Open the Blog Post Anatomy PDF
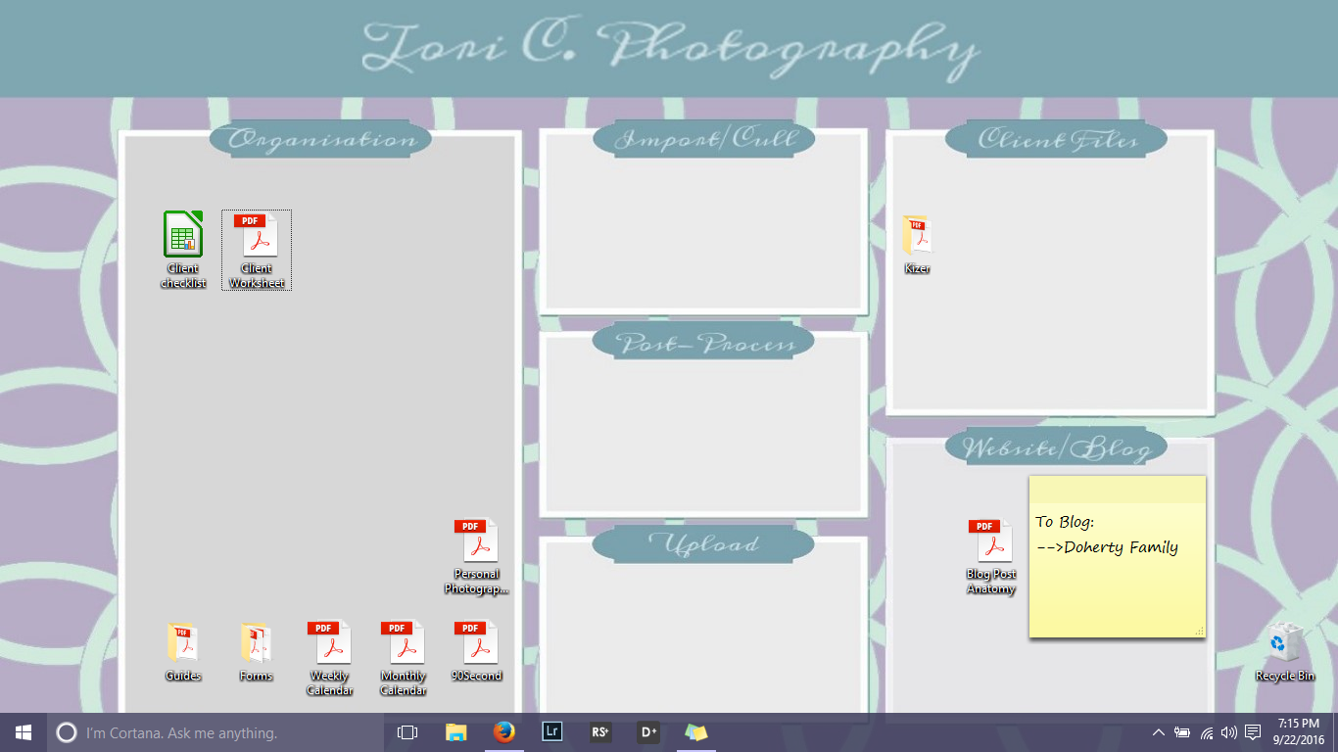Screen dimensions: 1338x752 tap(991, 556)
